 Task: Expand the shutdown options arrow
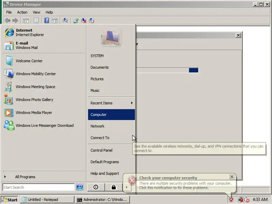tap(127, 187)
